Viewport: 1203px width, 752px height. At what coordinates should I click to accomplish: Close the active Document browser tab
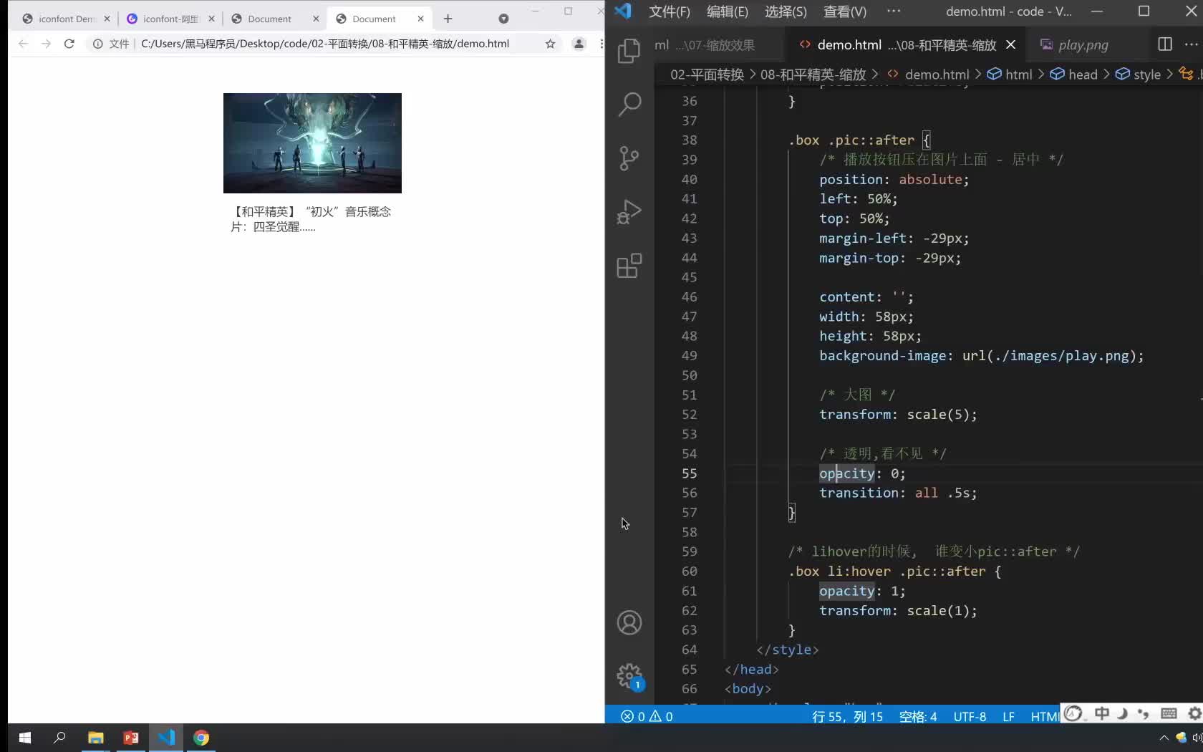click(x=420, y=19)
